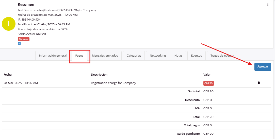Click the small blue list icon

coord(19,43)
